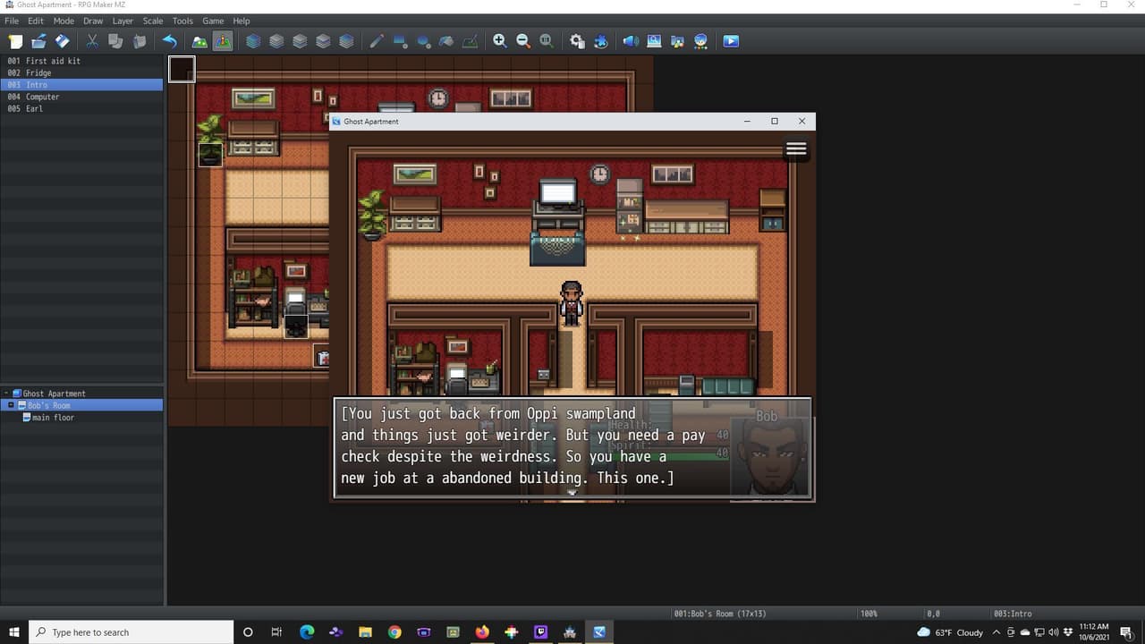Select the Layer 4 icon
1145x644 pixels.
346,41
